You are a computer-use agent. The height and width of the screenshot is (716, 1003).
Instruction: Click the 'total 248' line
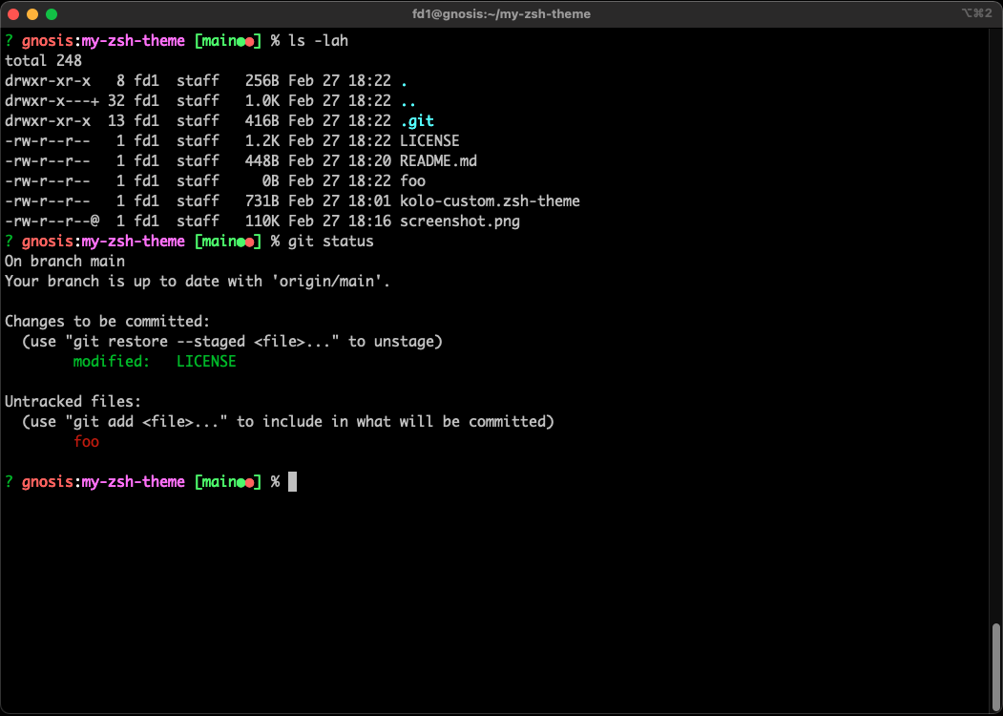(44, 61)
